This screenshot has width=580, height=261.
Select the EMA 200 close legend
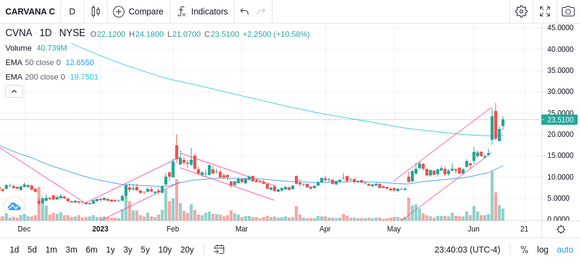[35, 77]
